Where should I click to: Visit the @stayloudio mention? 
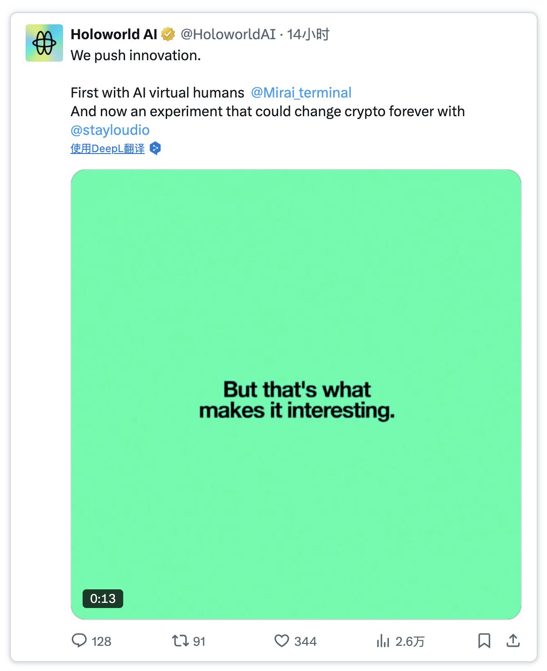click(110, 130)
